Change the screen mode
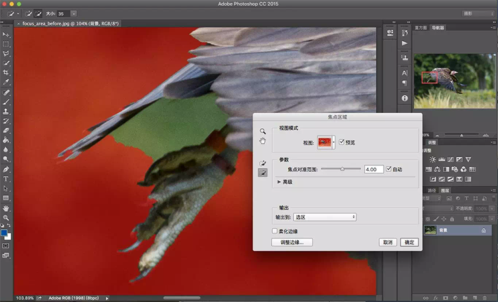This screenshot has height=302, width=498. point(6,256)
